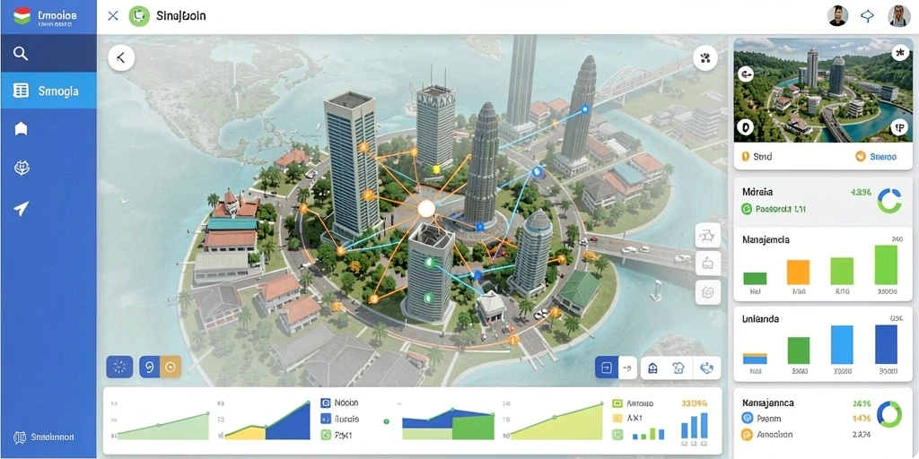
Task: Toggle the green Aarosao legend checkbox
Action: pyautogui.click(x=617, y=403)
